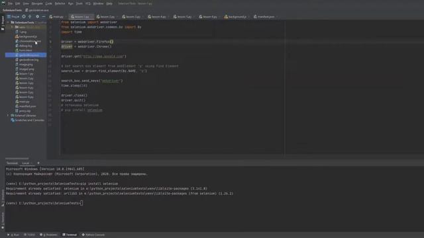Select image.png in the project tree
This screenshot has width=424, height=238.
(24, 65)
